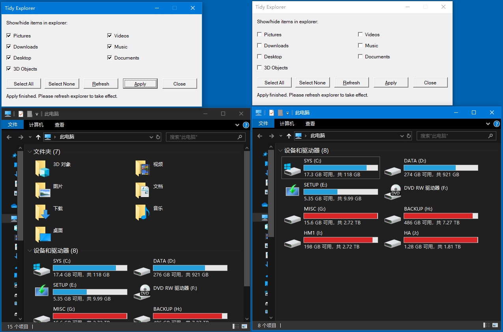
Task: Click help icon in left explorer ribbon
Action: point(246,125)
